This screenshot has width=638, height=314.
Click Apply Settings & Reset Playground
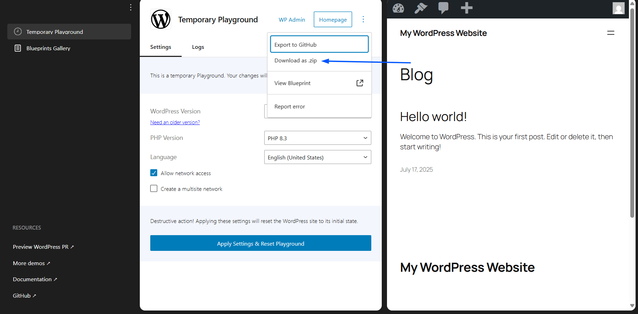coord(261,243)
